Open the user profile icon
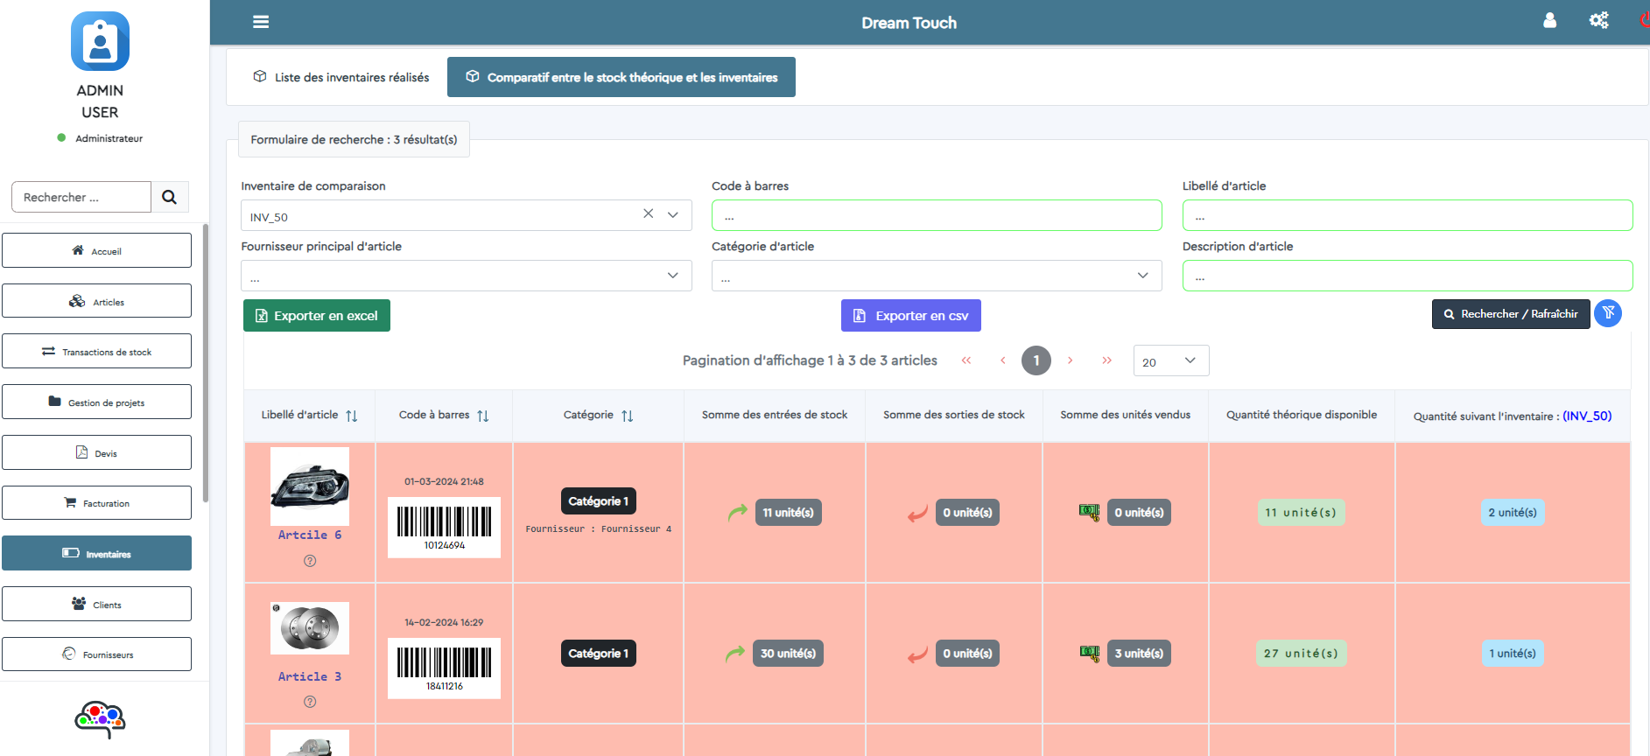The image size is (1650, 756). point(1549,20)
